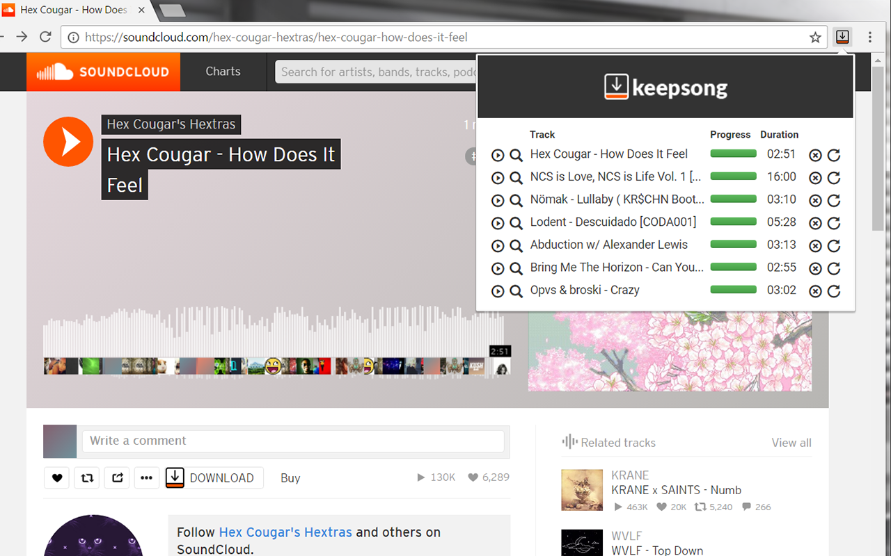Remove Abduction w/ Alexander Lewis from list

[x=815, y=246]
